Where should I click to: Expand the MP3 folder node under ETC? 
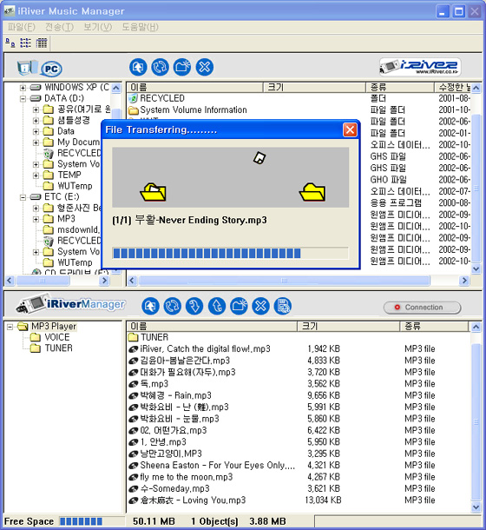[36, 219]
